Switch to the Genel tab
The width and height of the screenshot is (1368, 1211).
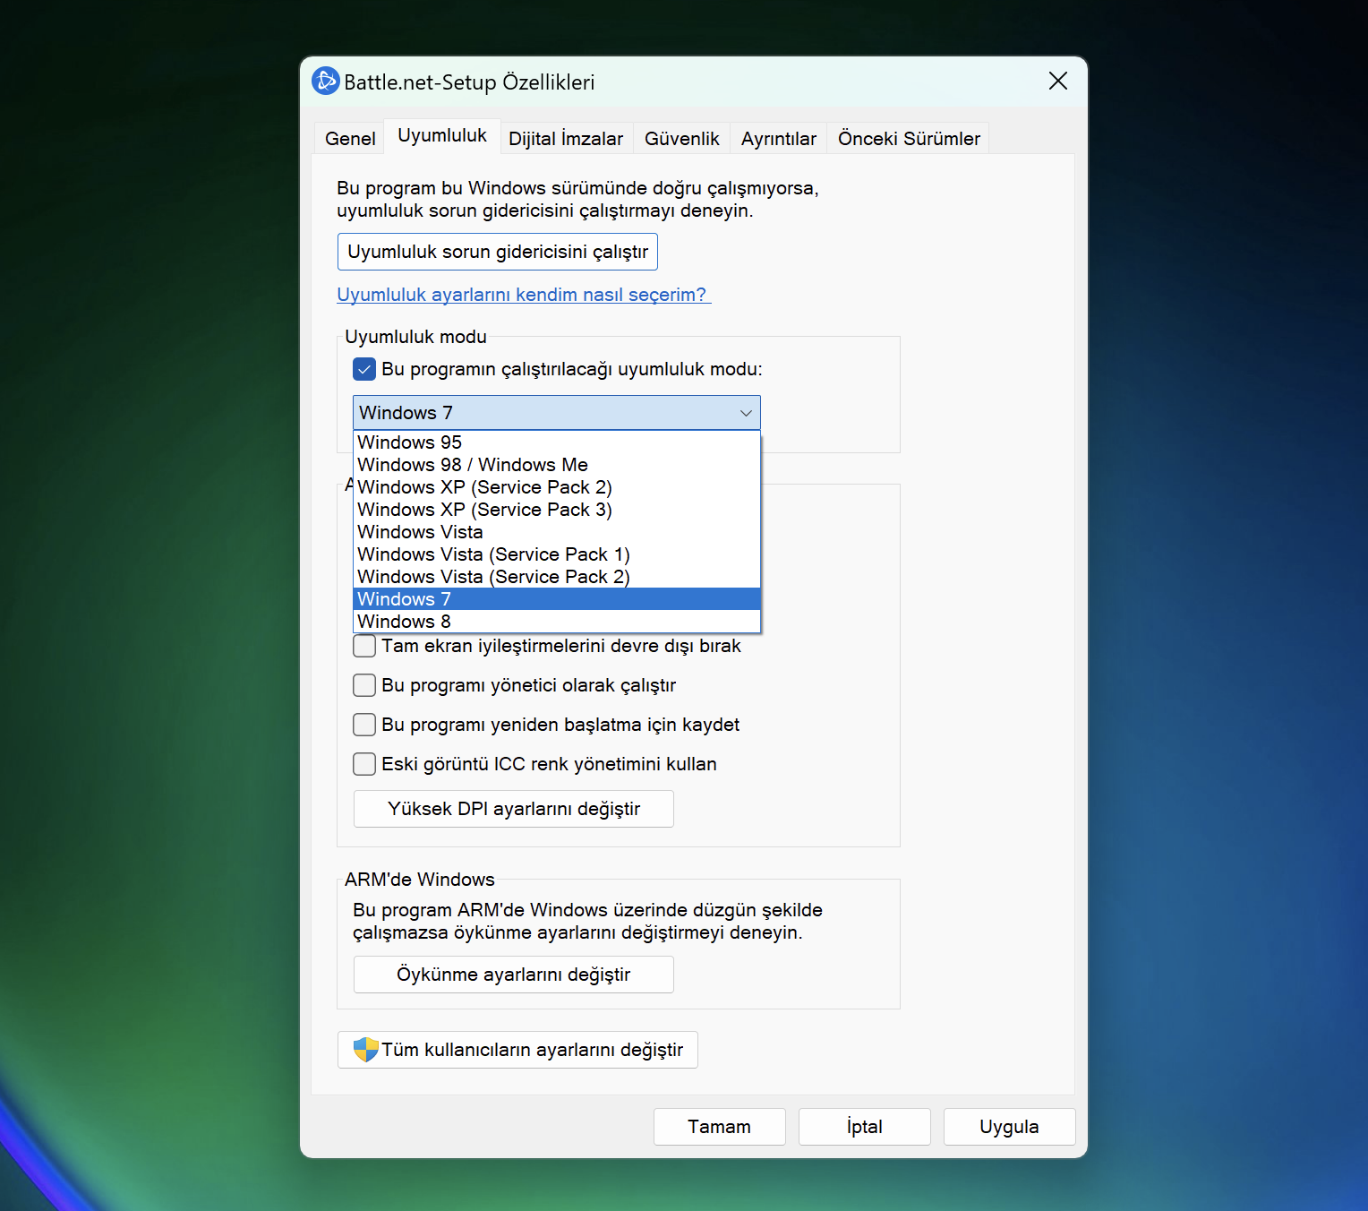[x=350, y=139]
